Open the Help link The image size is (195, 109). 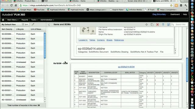(x=185, y=14)
